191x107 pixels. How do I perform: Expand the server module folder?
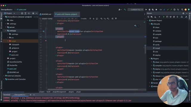tap(6, 27)
